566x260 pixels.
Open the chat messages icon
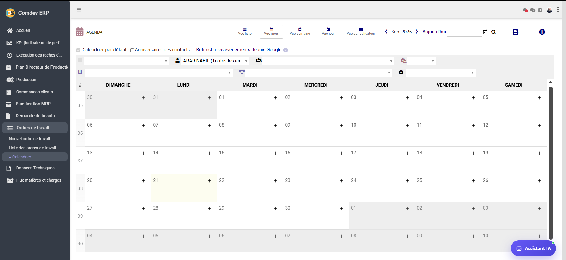point(533,10)
